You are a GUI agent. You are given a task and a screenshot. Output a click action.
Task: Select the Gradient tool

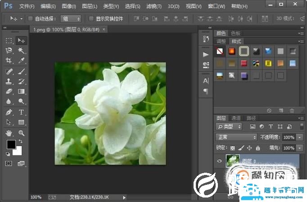[x=21, y=92]
